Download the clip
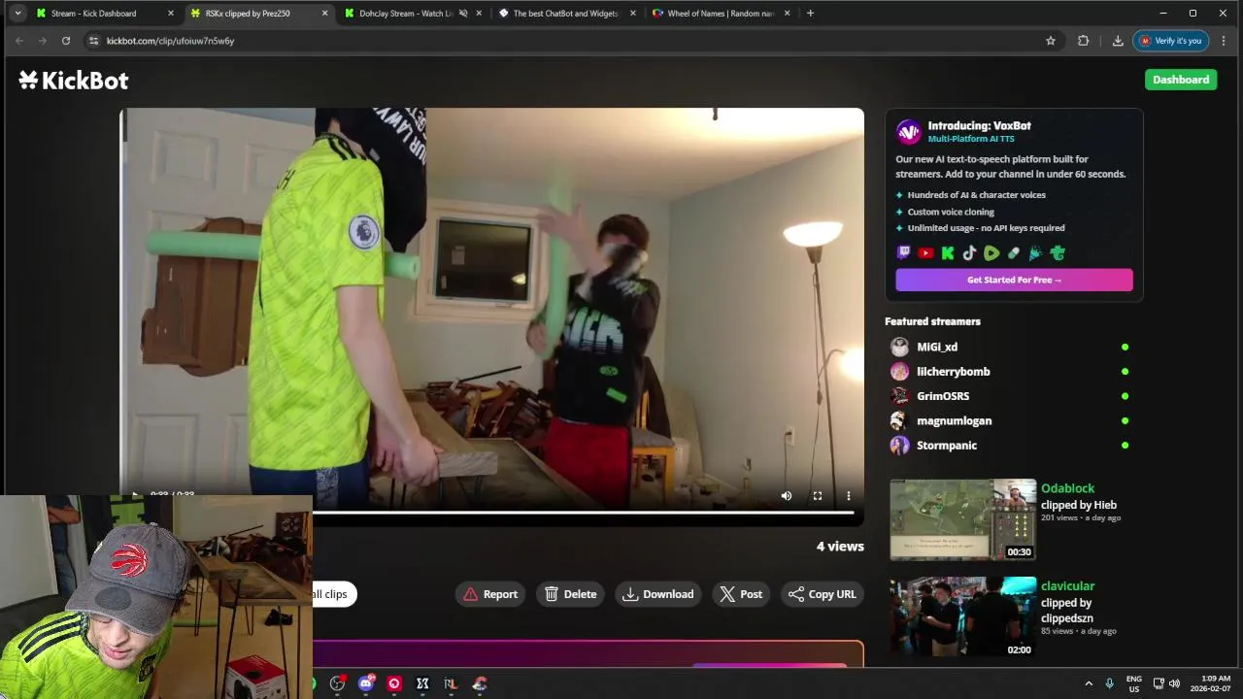Viewport: 1243px width, 699px height. tap(658, 594)
